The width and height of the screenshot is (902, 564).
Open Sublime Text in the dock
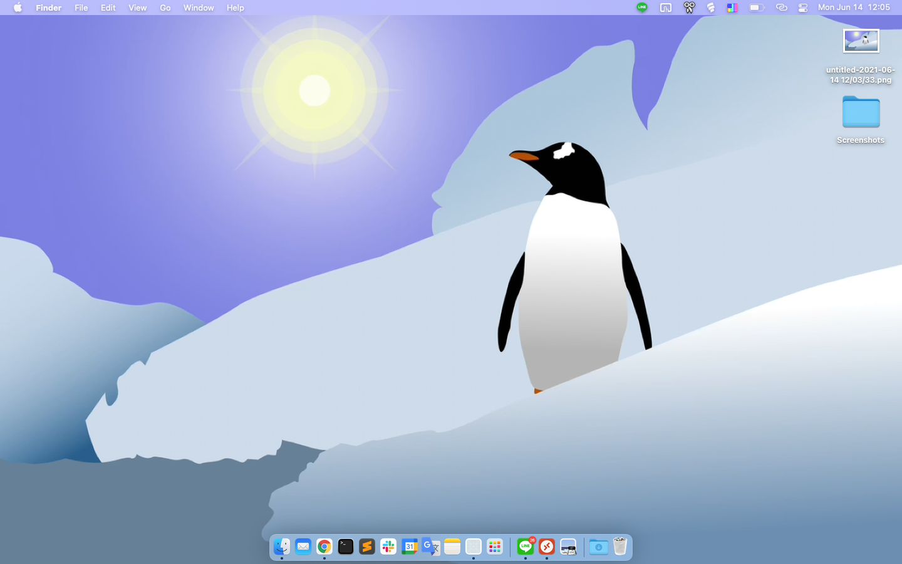click(x=366, y=546)
